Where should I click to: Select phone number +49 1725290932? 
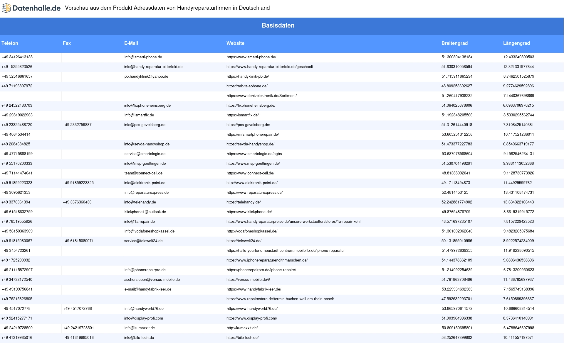click(16, 260)
